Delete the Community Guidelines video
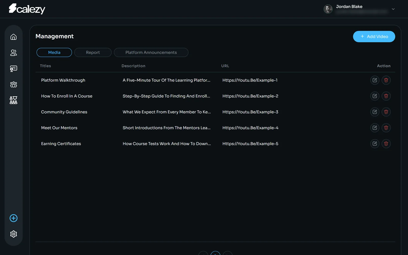Image resolution: width=408 pixels, height=255 pixels. pyautogui.click(x=386, y=112)
